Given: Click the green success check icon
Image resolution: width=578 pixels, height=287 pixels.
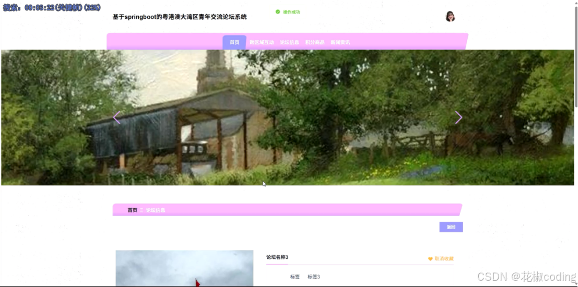Looking at the screenshot, I should click(x=278, y=12).
